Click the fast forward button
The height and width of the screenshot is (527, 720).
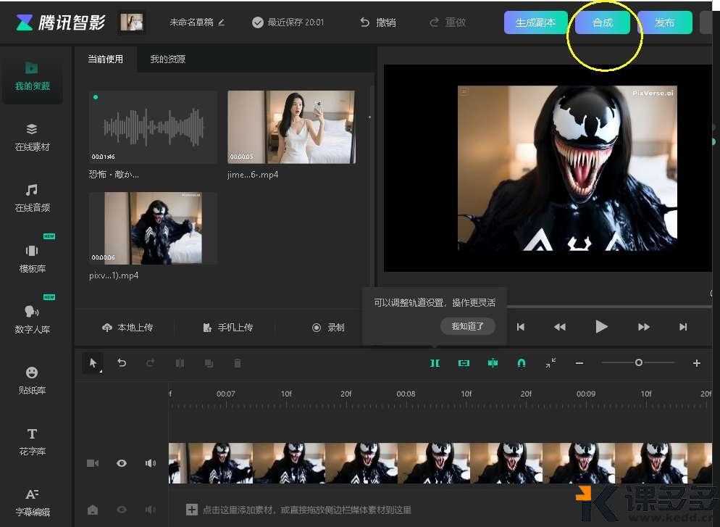[x=644, y=327]
